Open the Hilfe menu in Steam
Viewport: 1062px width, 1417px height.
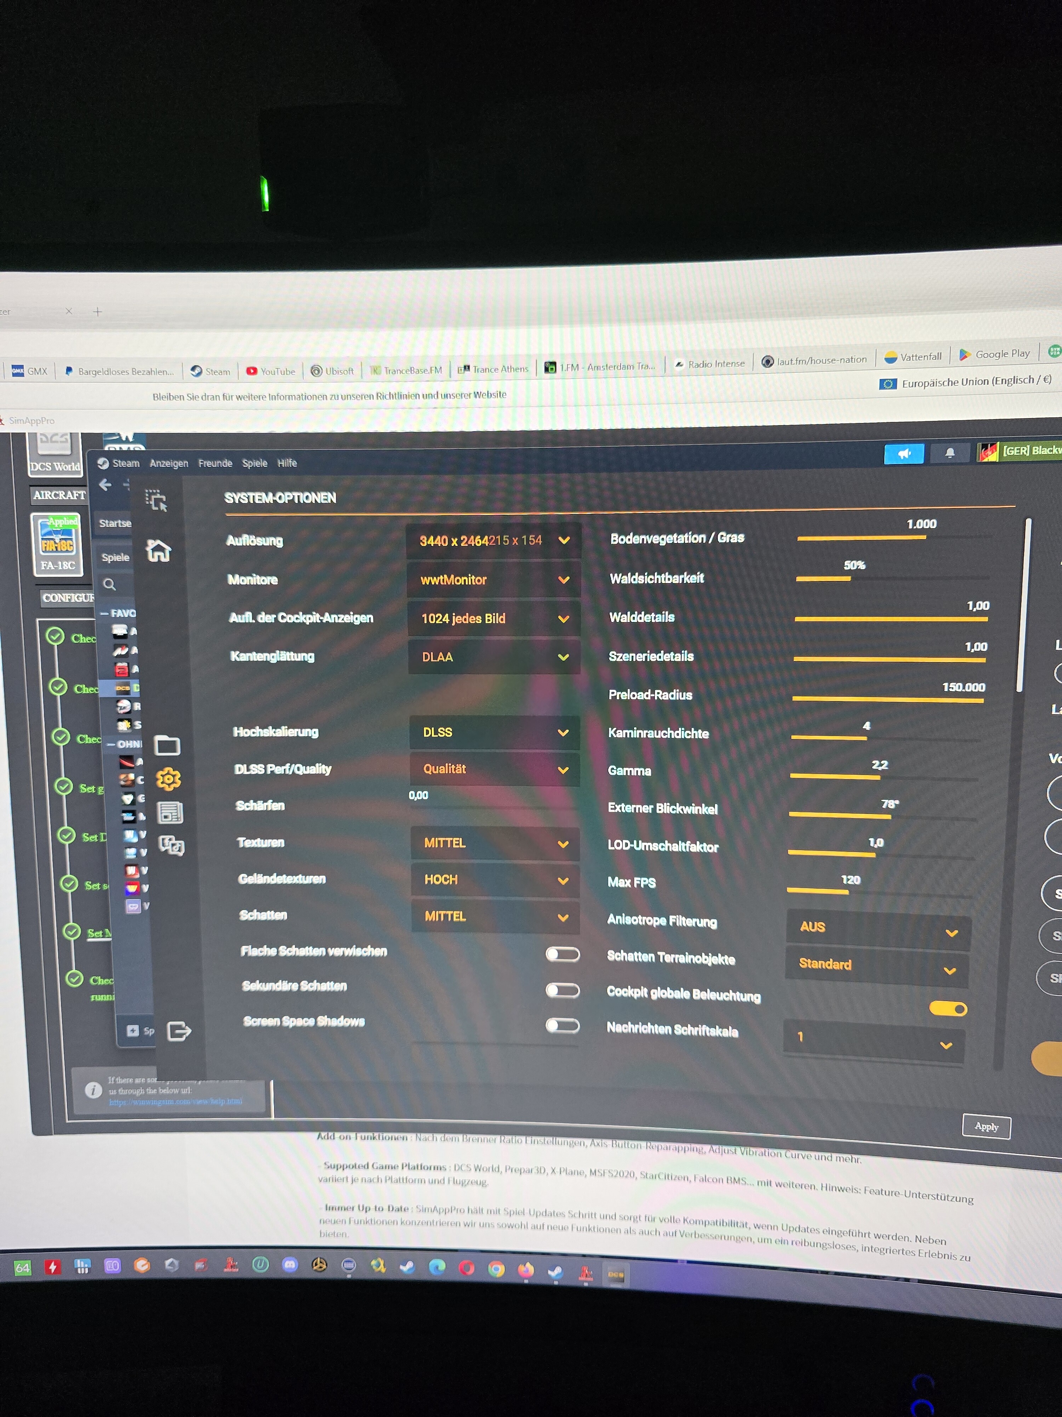point(287,463)
